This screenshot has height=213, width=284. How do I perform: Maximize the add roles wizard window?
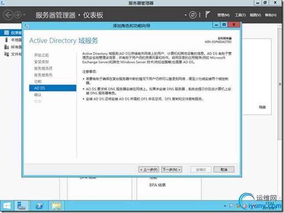[x=224, y=25]
